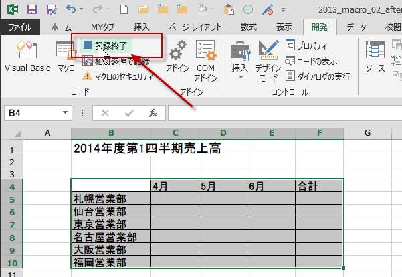Stop recording with 記録終了
The image size is (402, 277).
click(106, 45)
